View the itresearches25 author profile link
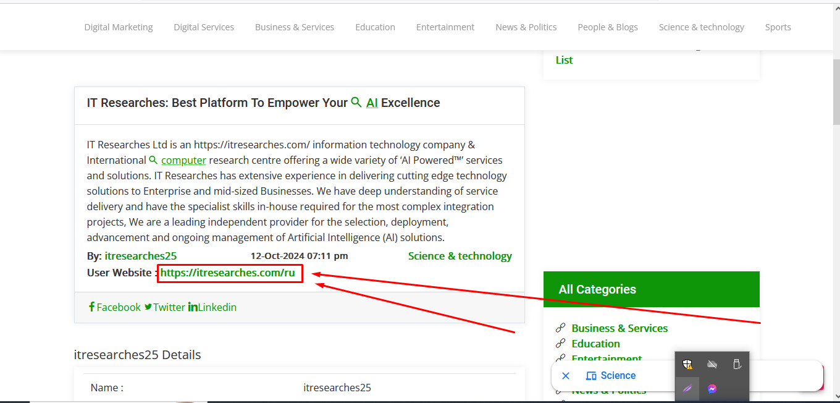 pos(141,256)
